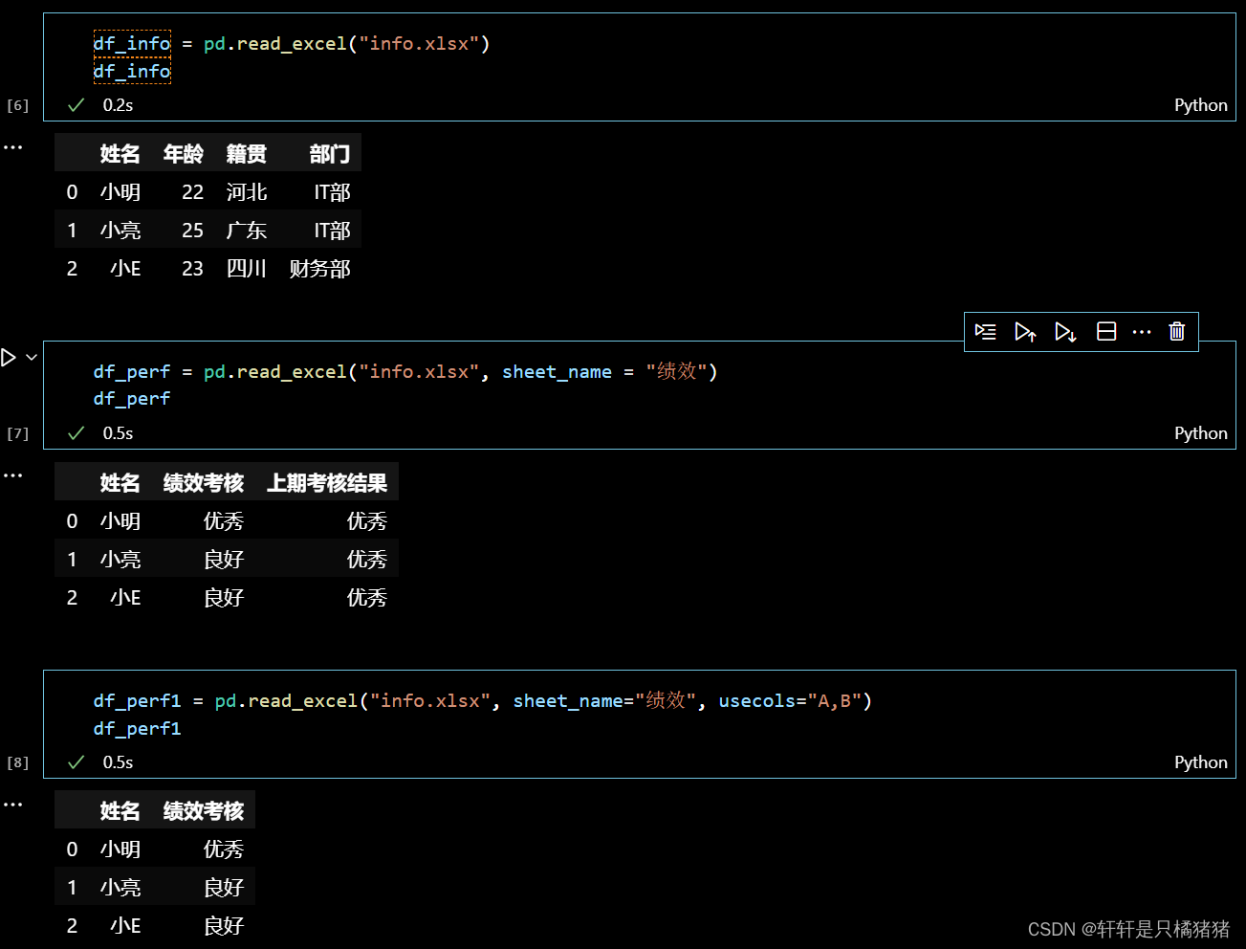Click the success checkmark of cell 8
This screenshot has height=949, width=1246.
coord(77,762)
